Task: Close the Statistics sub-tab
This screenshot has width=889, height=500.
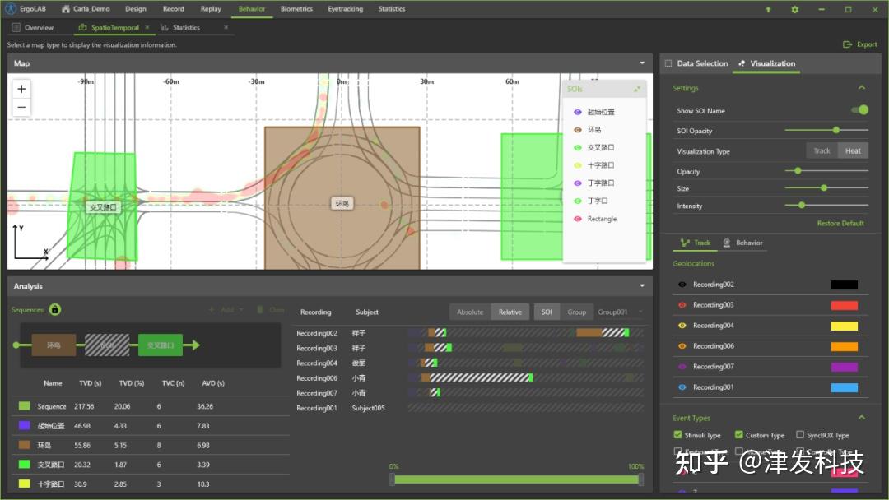Action: pyautogui.click(x=226, y=27)
